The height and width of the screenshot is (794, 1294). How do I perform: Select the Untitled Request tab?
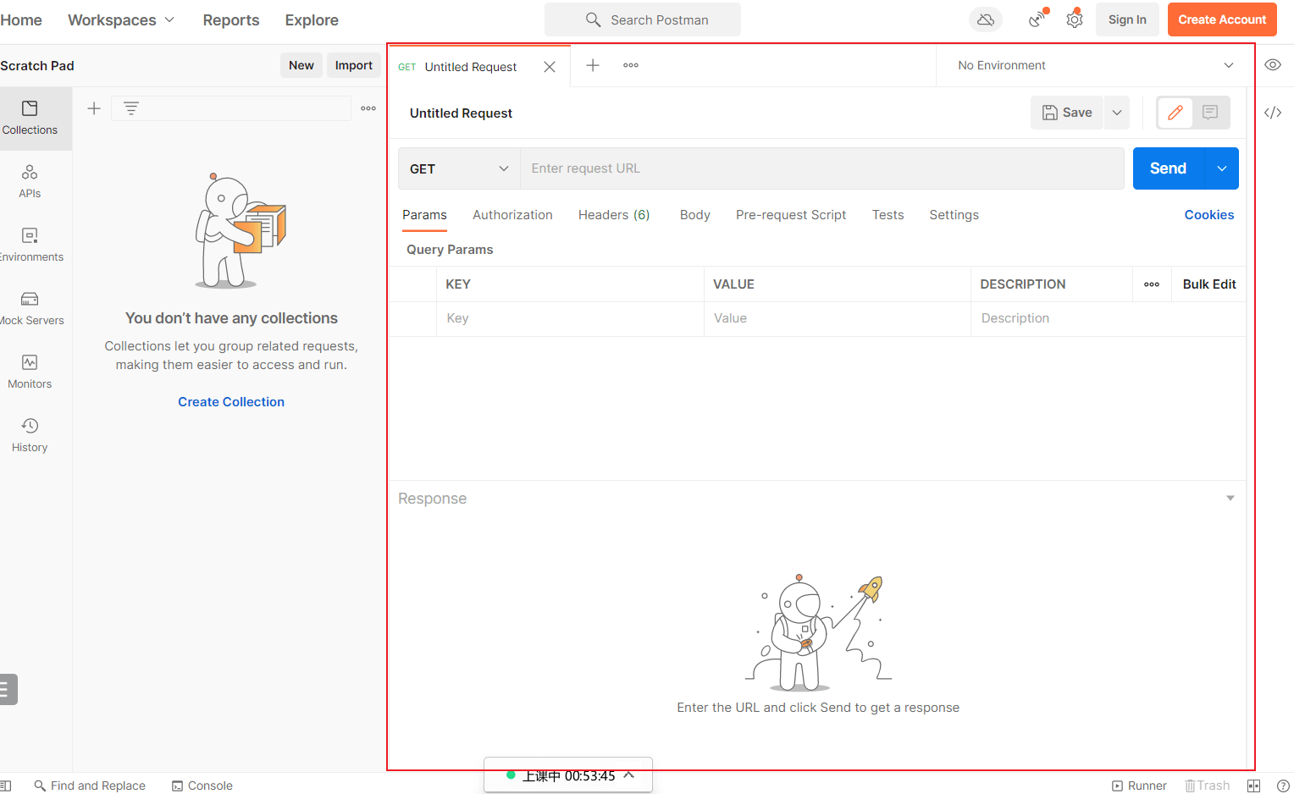tap(470, 67)
